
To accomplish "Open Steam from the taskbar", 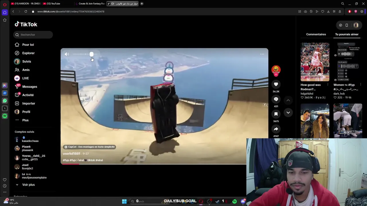I will 217,201.
